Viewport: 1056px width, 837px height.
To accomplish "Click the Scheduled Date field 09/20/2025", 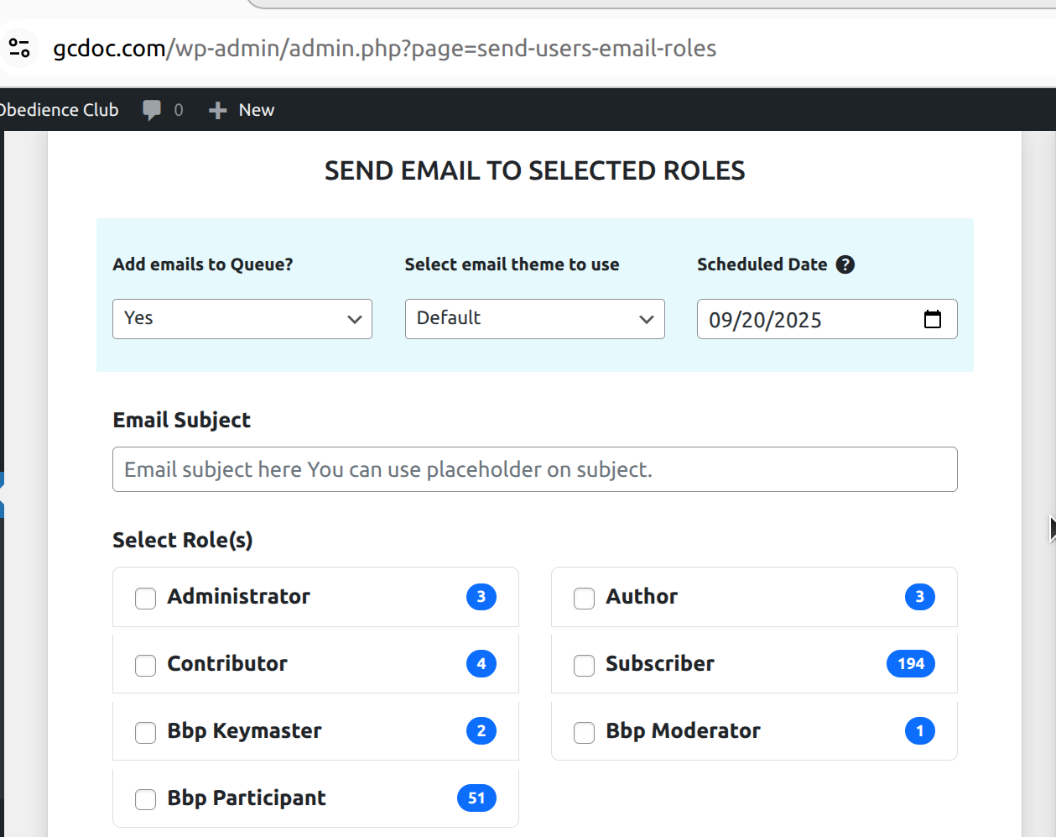I will coord(805,320).
